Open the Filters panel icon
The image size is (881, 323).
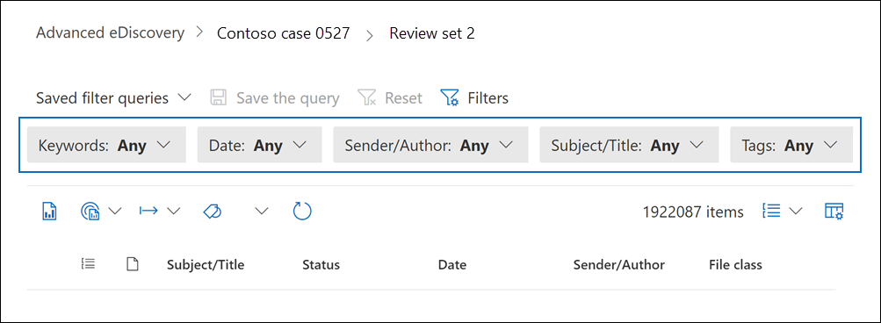tap(450, 98)
